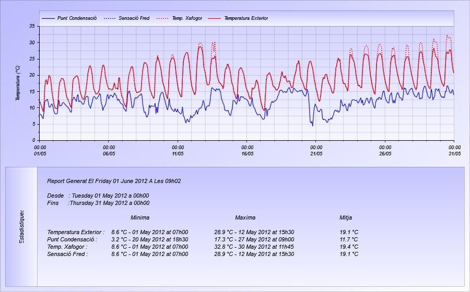Click the Report Generat header line

click(x=114, y=181)
